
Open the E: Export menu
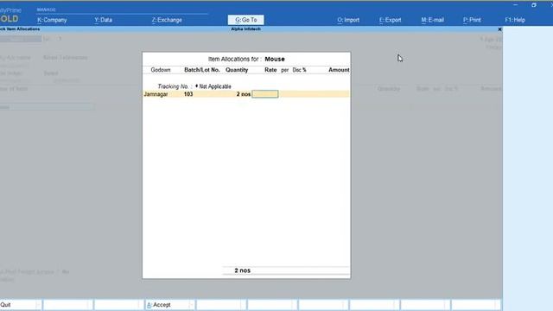click(x=390, y=20)
